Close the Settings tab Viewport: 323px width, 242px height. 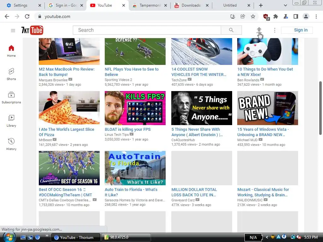tap(40, 5)
